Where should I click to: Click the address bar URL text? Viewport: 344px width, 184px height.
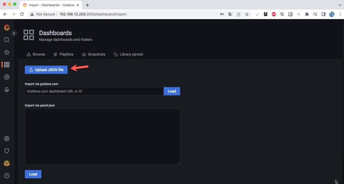(x=93, y=14)
